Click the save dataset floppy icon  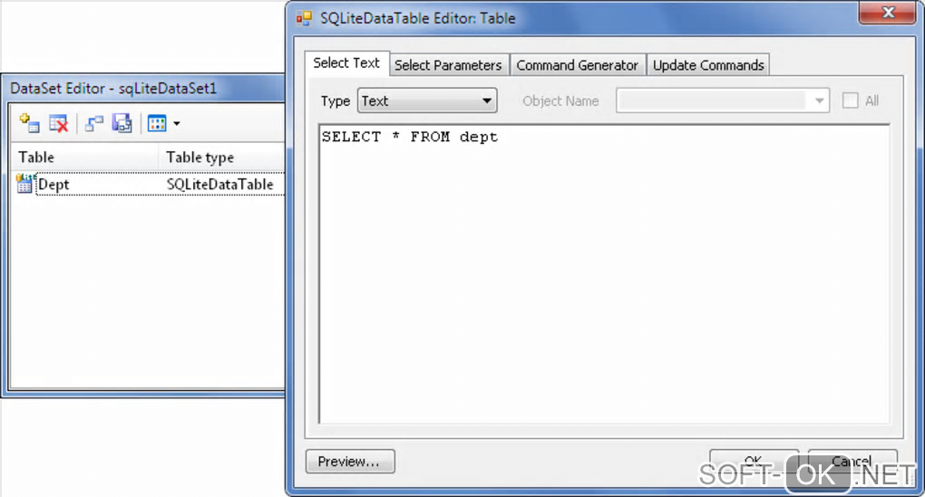click(122, 123)
